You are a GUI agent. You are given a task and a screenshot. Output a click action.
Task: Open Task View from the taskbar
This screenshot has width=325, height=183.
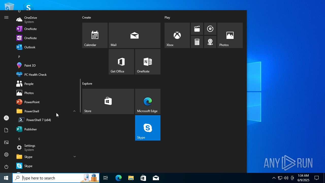click(106, 178)
